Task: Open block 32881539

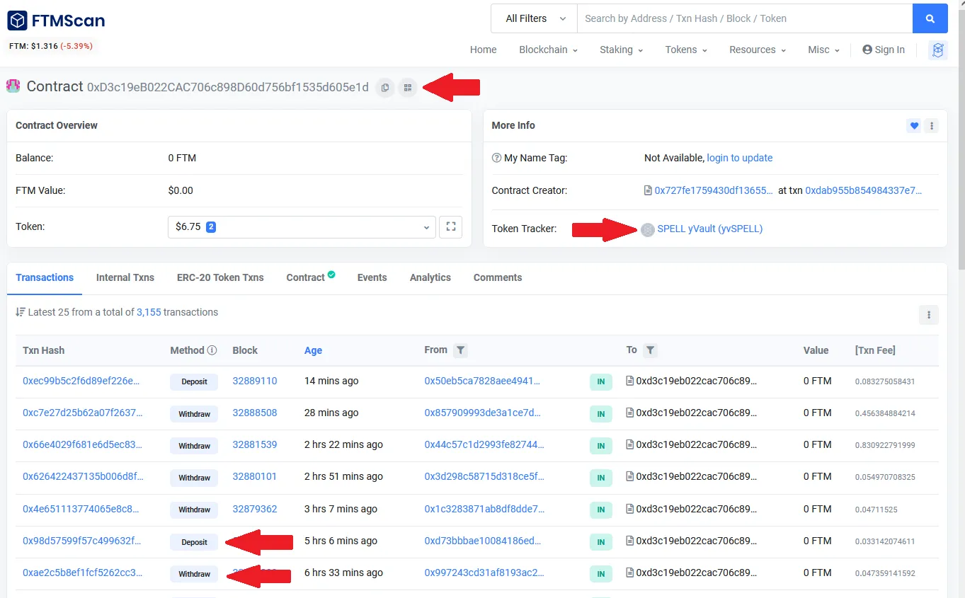Action: pos(255,444)
